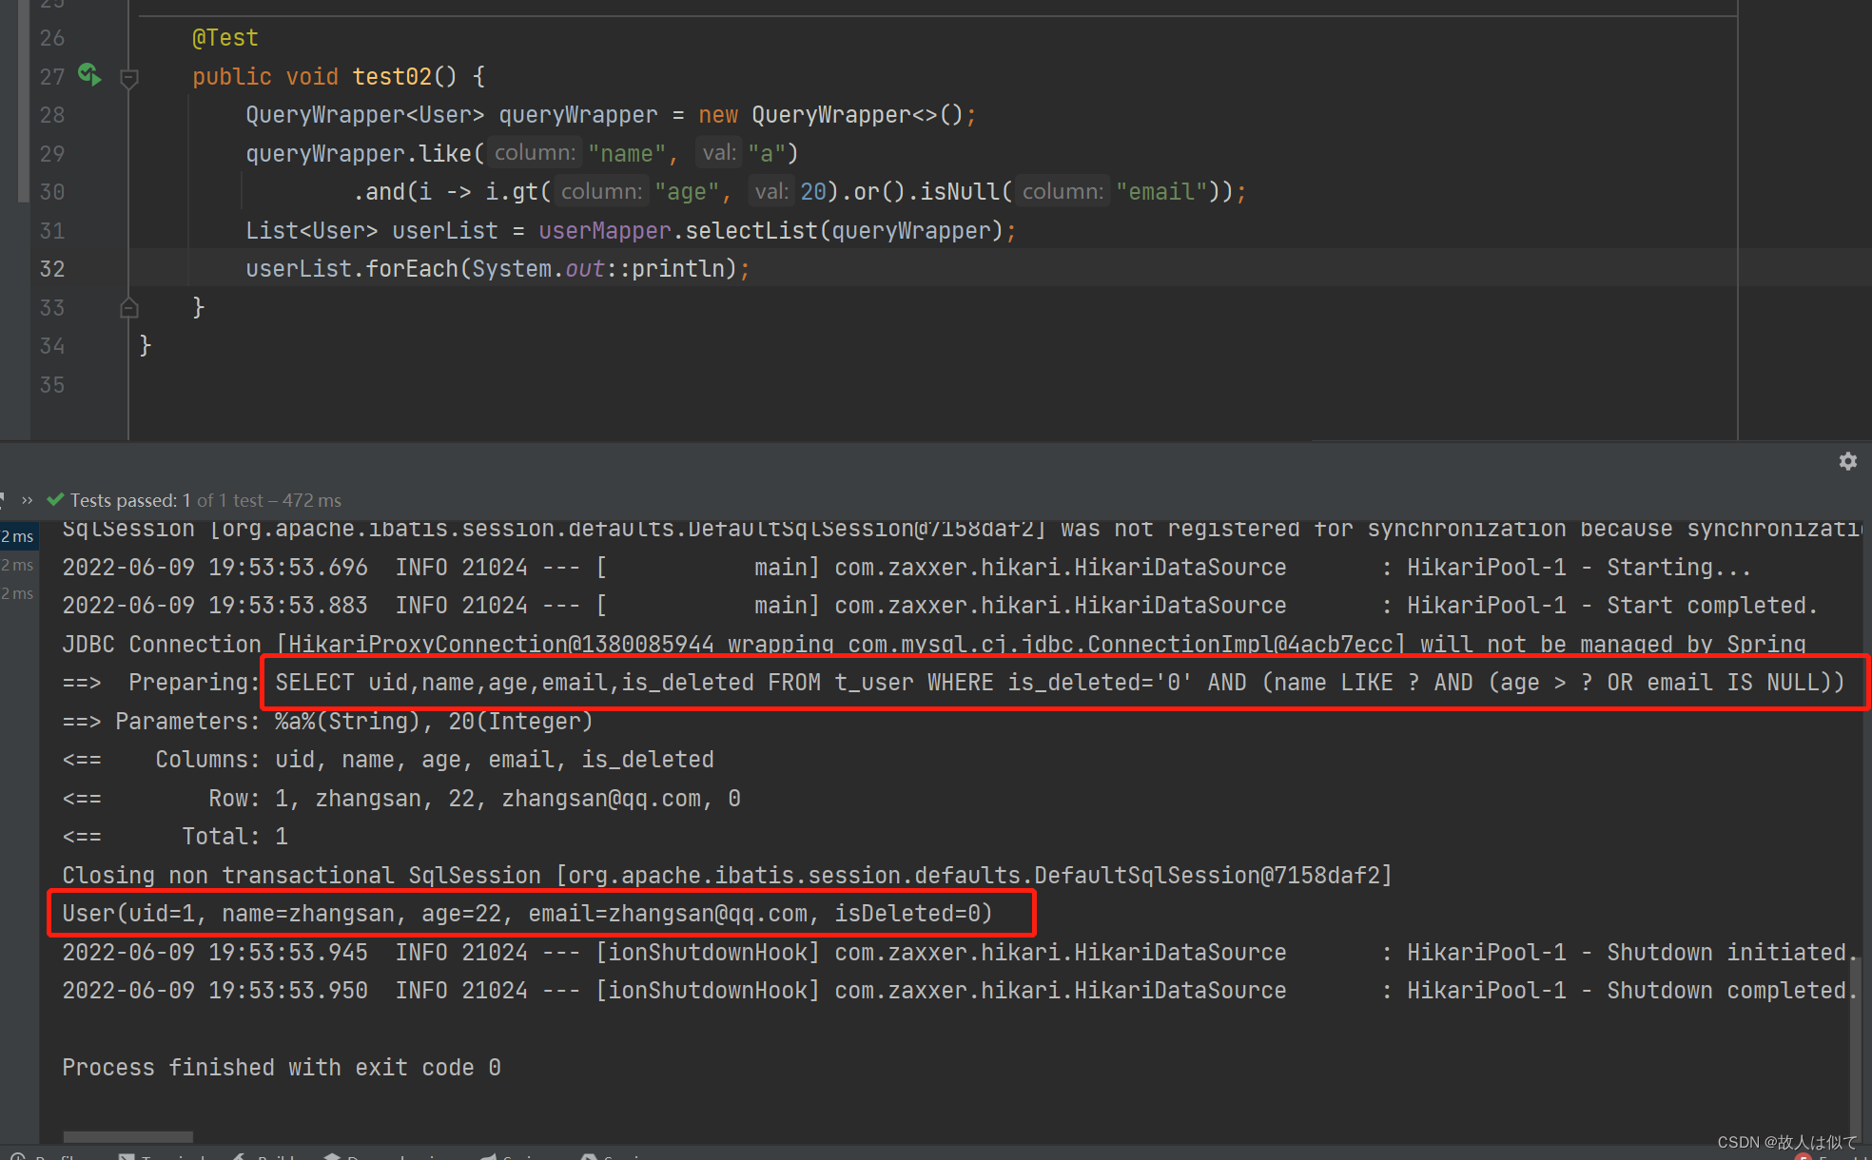
Task: Click the console horizontal scrollbar thumb
Action: coord(127,1137)
